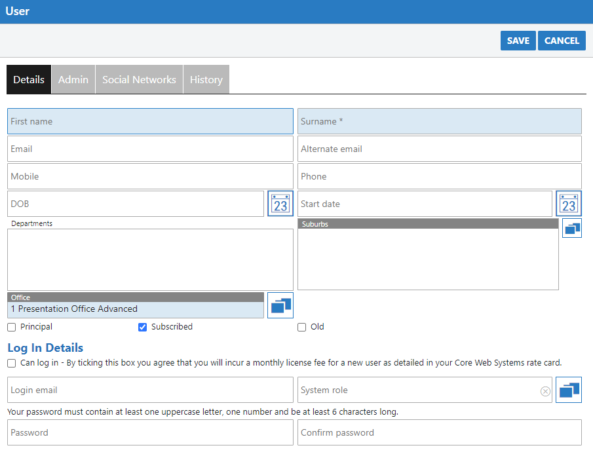Image resolution: width=593 pixels, height=454 pixels.
Task: Enable the Principal checkbox
Action: point(12,327)
